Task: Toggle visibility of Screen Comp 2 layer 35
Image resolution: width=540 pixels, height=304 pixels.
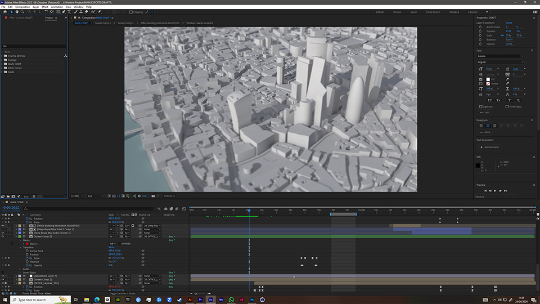Action: (x=3, y=236)
